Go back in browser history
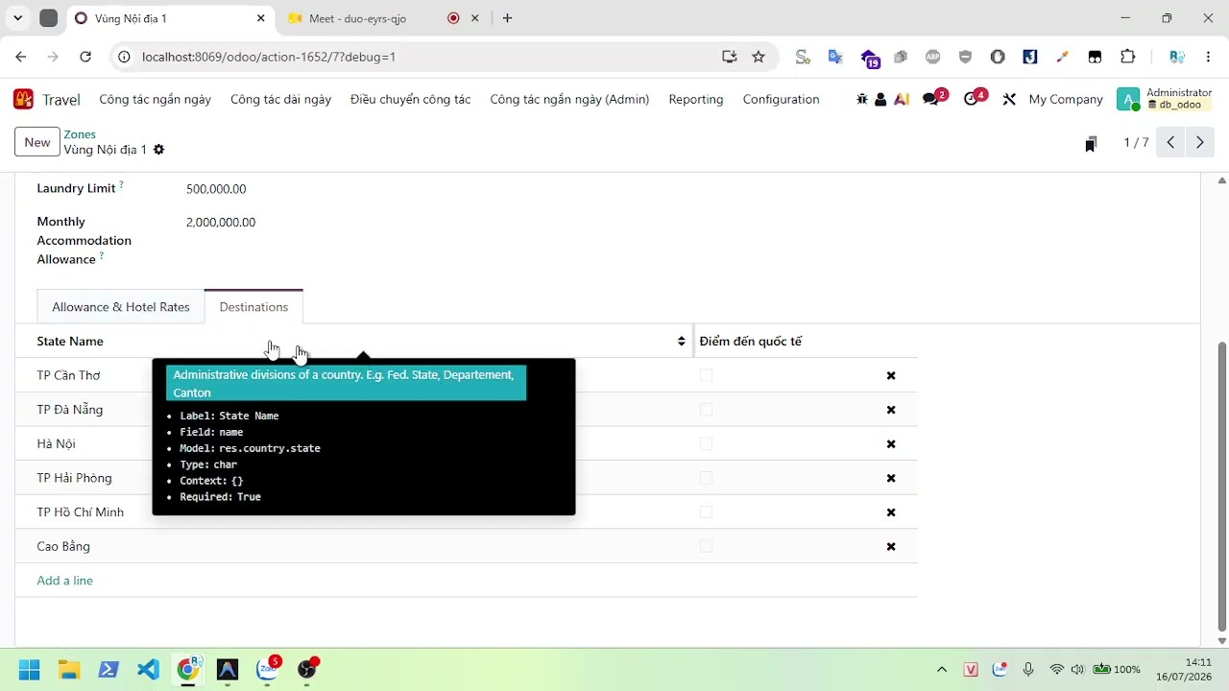 pyautogui.click(x=21, y=57)
